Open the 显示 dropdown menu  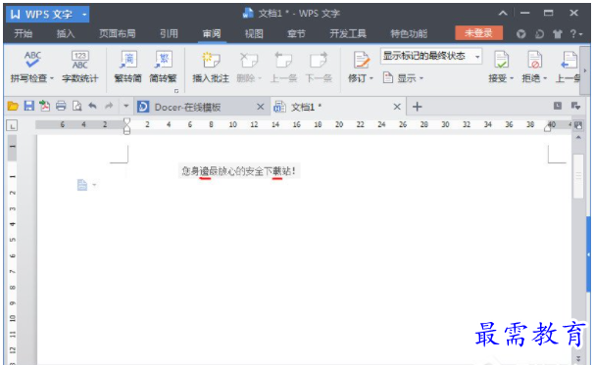pyautogui.click(x=403, y=78)
